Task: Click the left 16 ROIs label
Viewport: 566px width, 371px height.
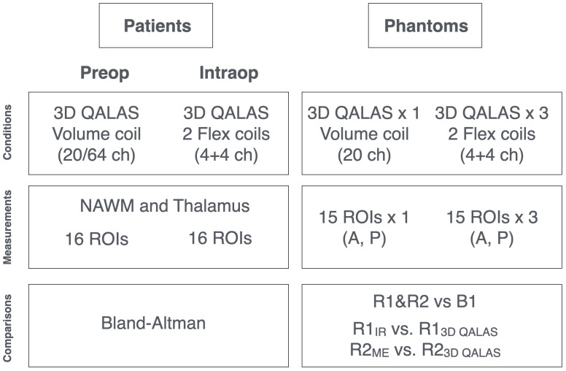Action: [96, 239]
